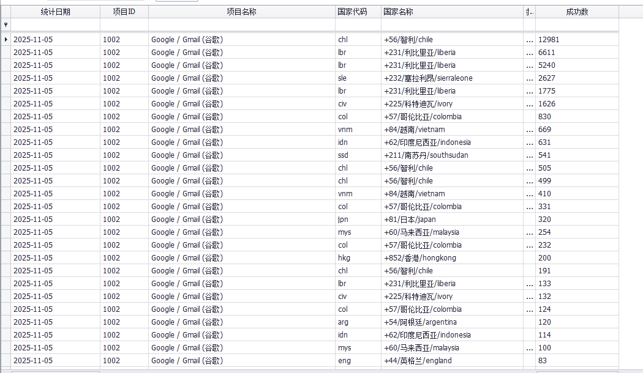Select the cell with value 541

[x=577, y=155]
